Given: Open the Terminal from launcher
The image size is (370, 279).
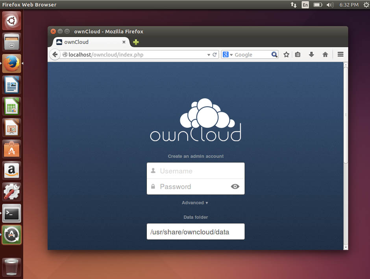Looking at the screenshot, I should [x=11, y=213].
